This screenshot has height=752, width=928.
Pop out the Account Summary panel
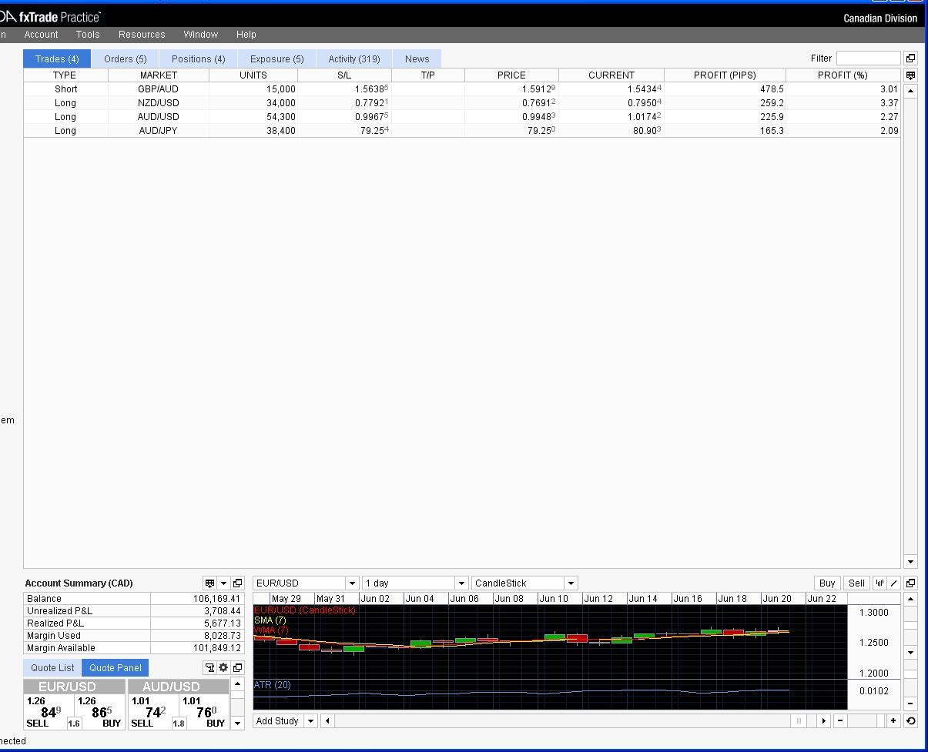pyautogui.click(x=237, y=583)
